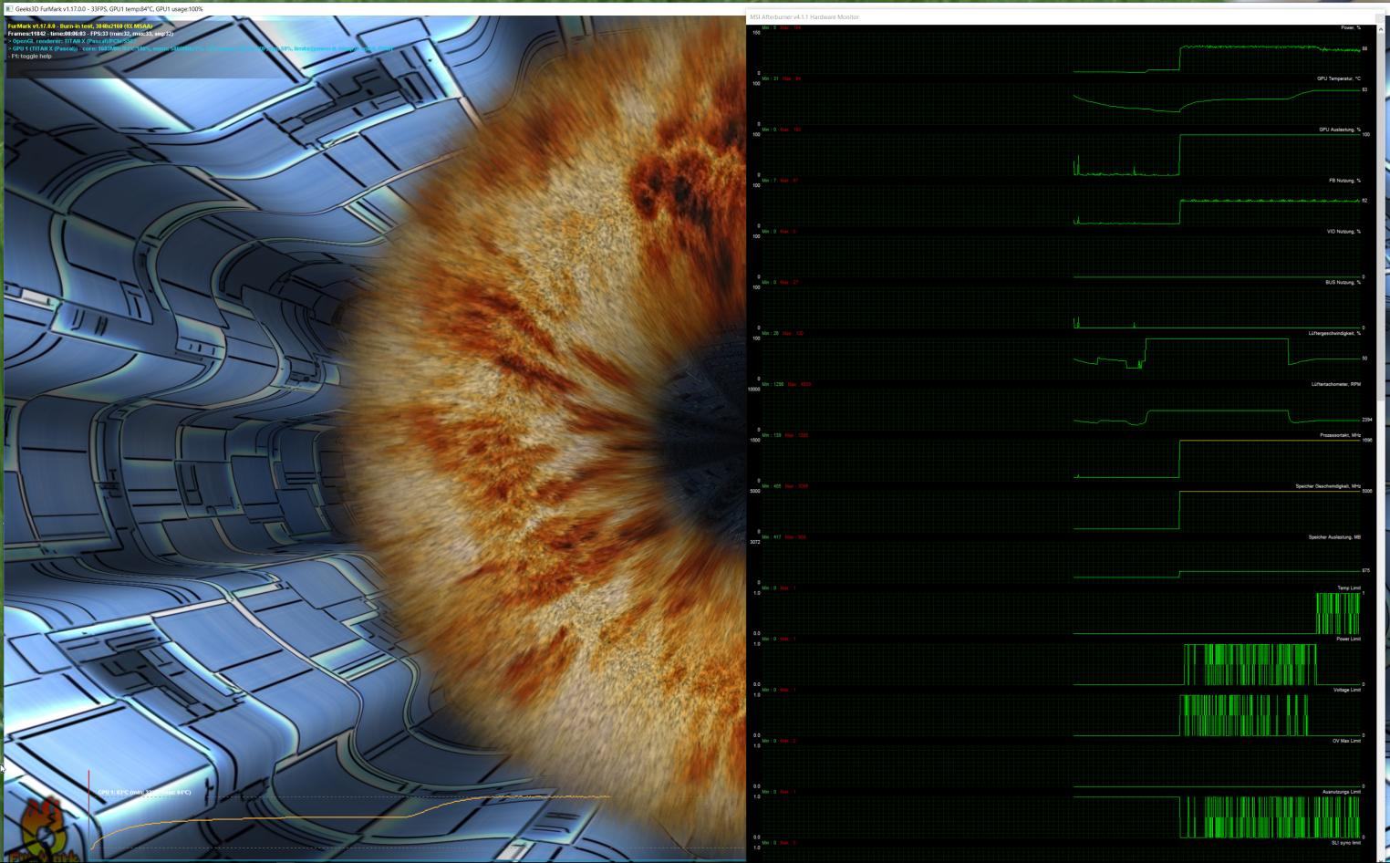
Task: Click the 'Speicher Auslastung, MB' graph label
Action: point(1334,537)
